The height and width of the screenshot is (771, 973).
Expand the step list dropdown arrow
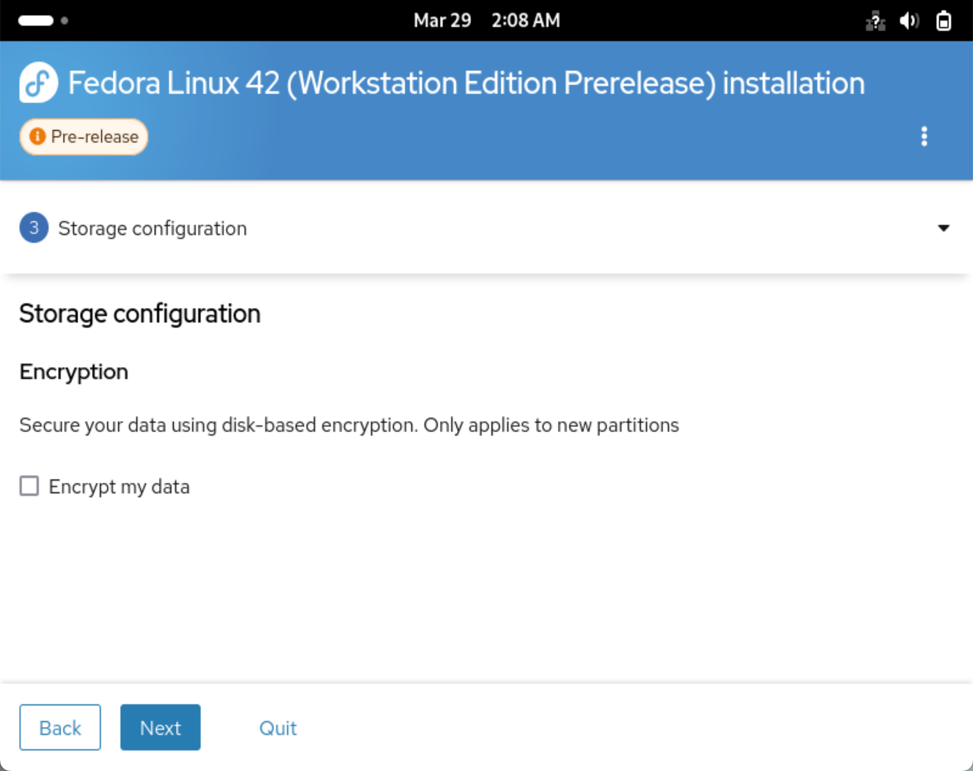point(943,228)
